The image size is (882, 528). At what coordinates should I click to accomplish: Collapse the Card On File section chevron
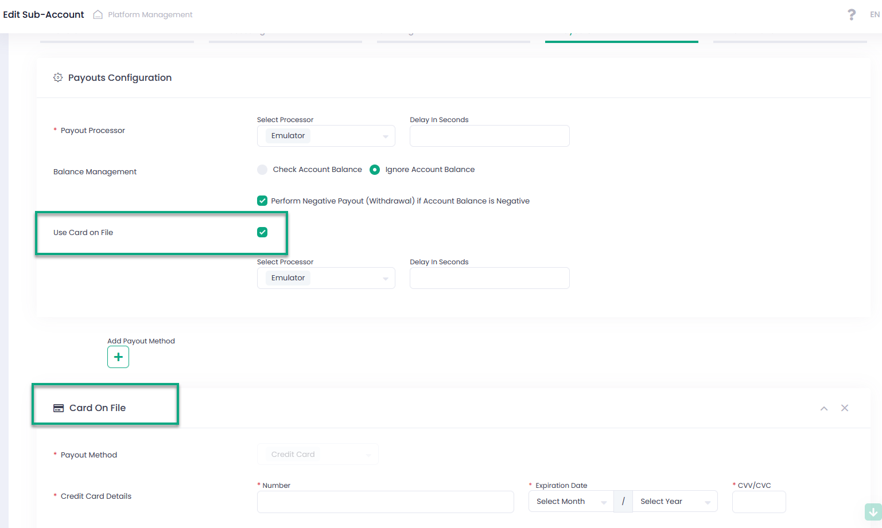[x=824, y=408]
